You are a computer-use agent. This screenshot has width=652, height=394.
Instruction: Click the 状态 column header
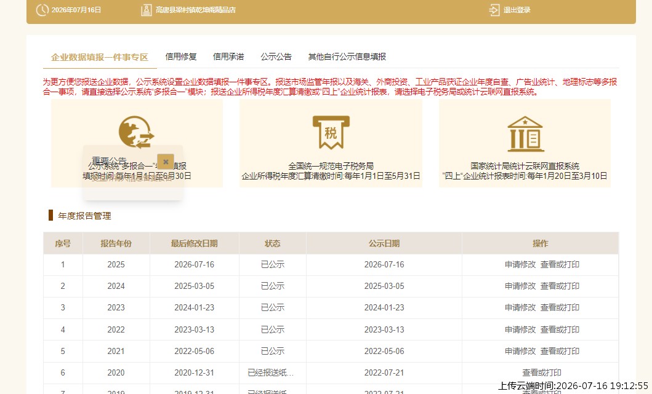click(273, 243)
